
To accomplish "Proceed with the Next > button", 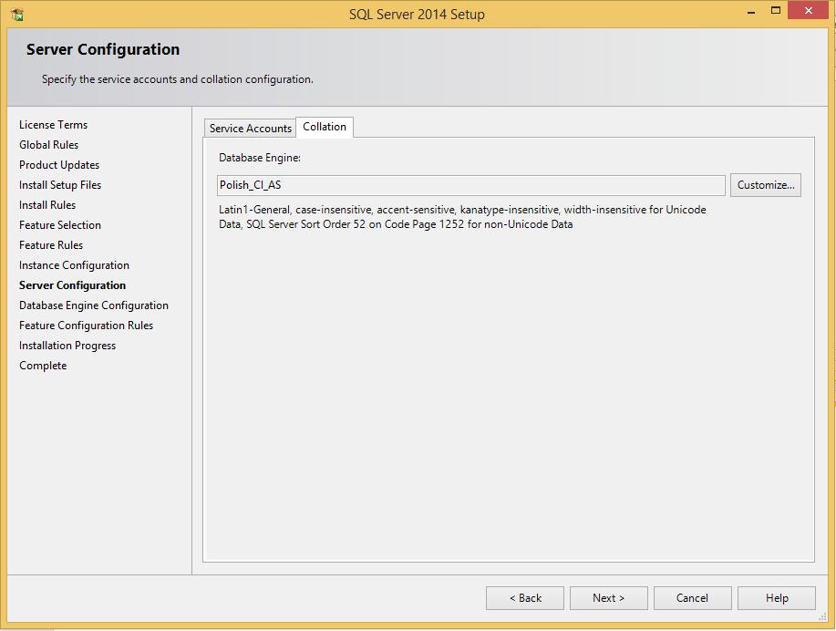I will click(608, 598).
